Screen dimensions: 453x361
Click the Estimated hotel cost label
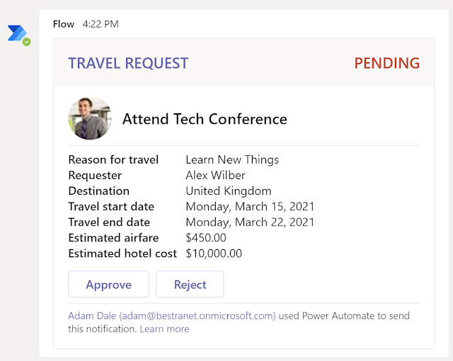click(x=122, y=253)
